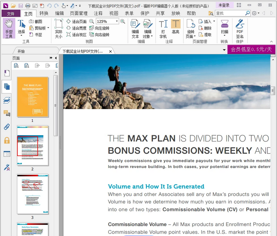Open the File (文件) menu
277x236 pixels.
(x=11, y=13)
